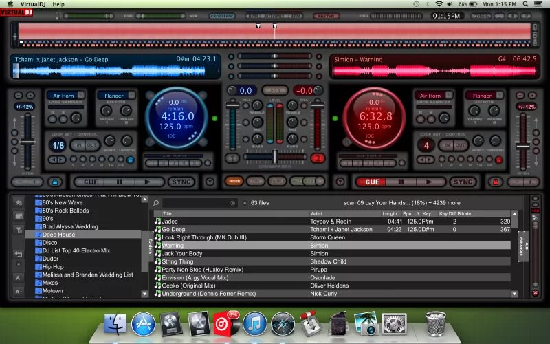550x344 pixels.
Task: Click the right channel volume fader
Action: (318, 104)
